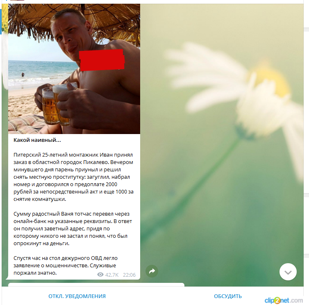Click the eye views icon beside 42.7K
The width and height of the screenshot is (309, 305).
[100, 275]
